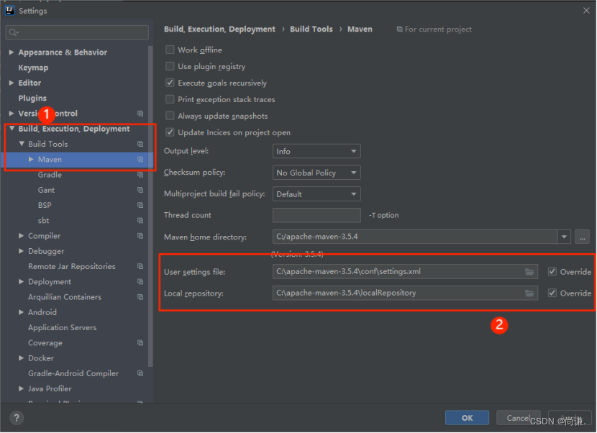Browse folder icon for User settings file
The height and width of the screenshot is (433, 597).
(529, 272)
